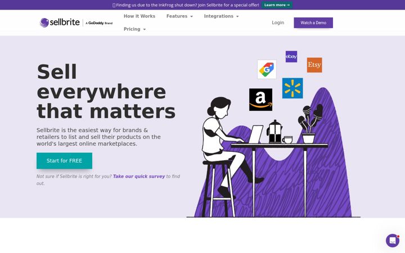Click the Sell everywhere that matters headline
Image resolution: width=405 pixels, height=253 pixels.
pyautogui.click(x=106, y=92)
